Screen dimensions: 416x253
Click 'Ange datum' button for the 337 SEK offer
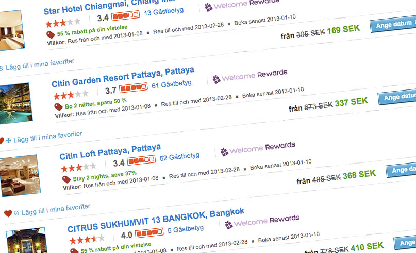tap(397, 97)
